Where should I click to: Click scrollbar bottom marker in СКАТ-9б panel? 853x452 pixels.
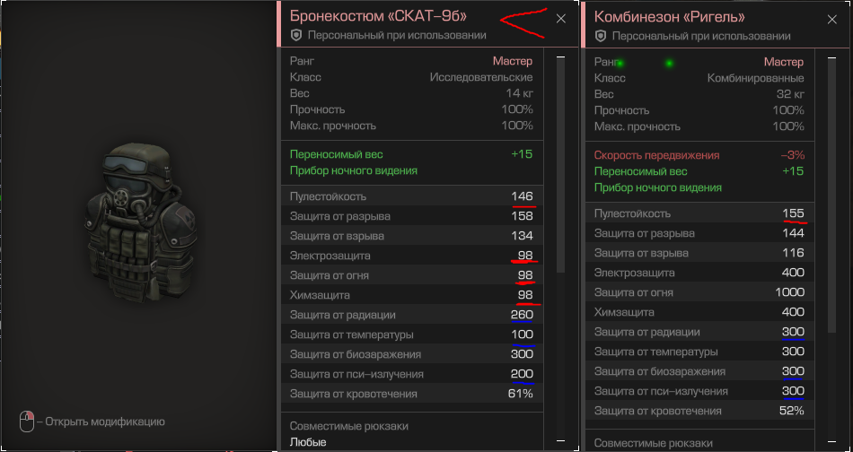561,440
